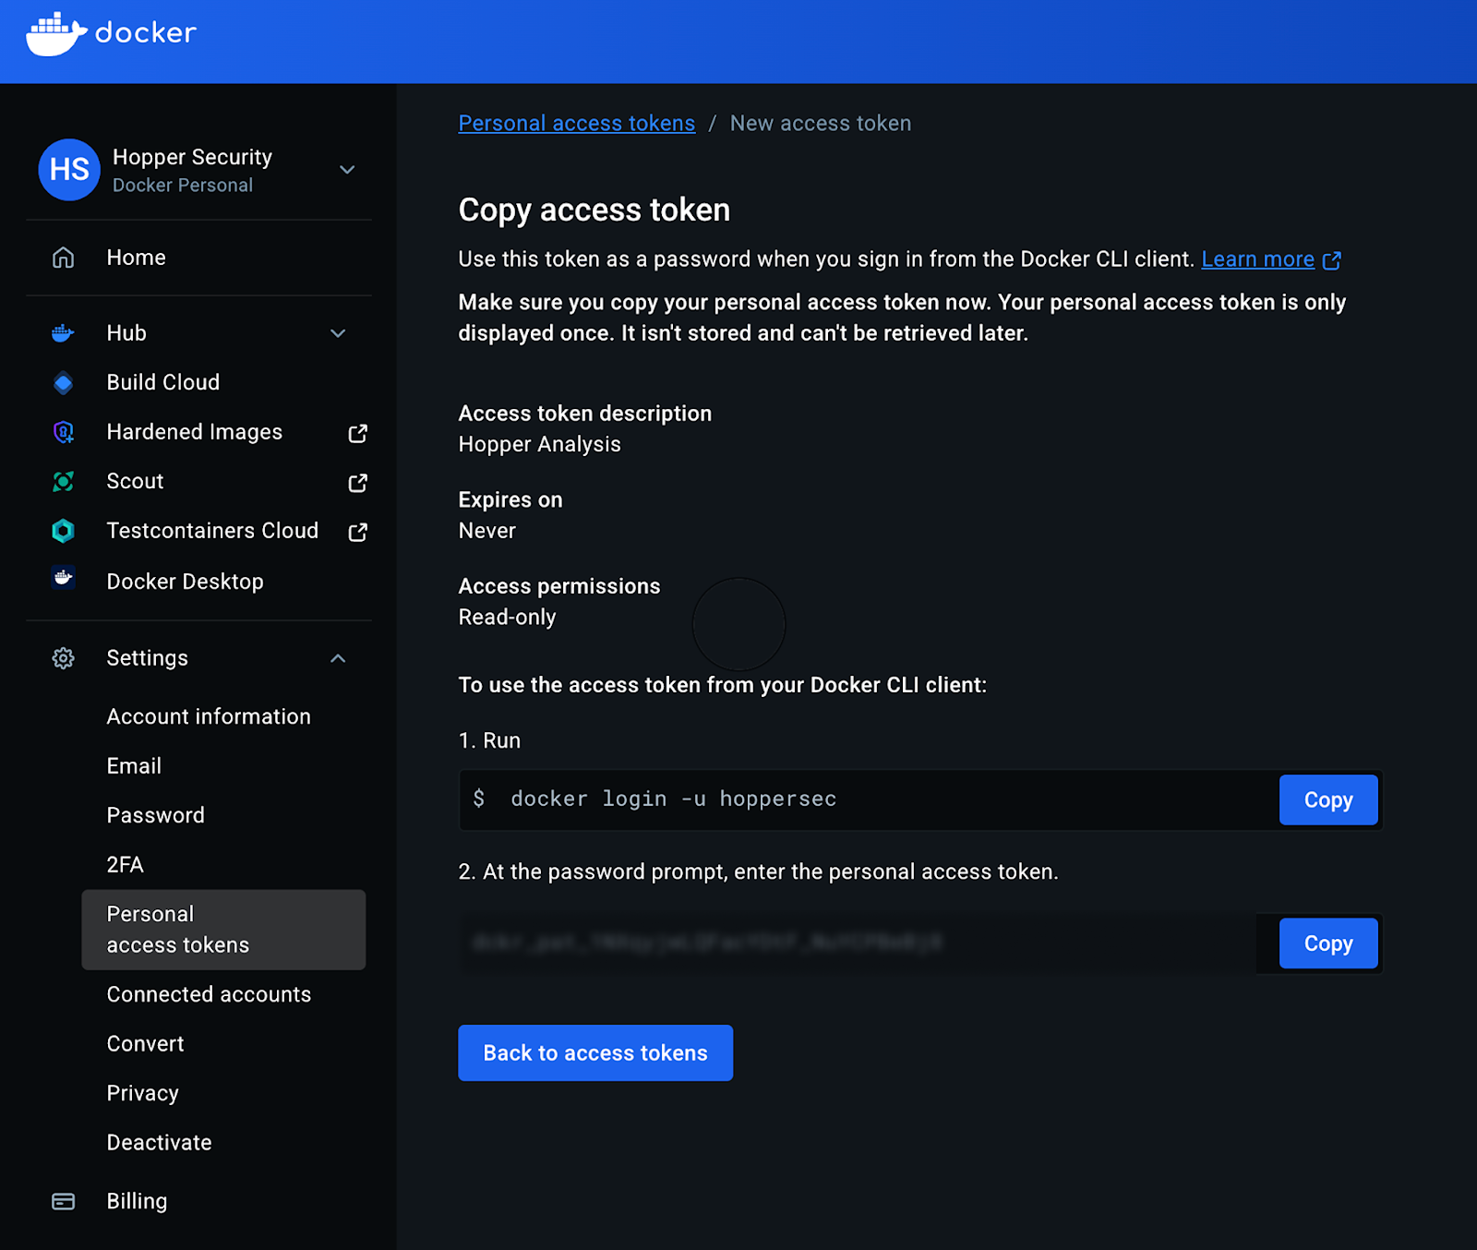Screen dimensions: 1477x1250
Task: Click the Hopper Analysis description text
Action: click(x=540, y=444)
